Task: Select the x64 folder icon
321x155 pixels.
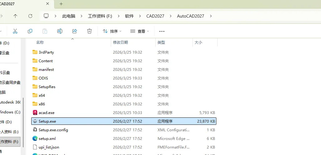Action: 35,95
